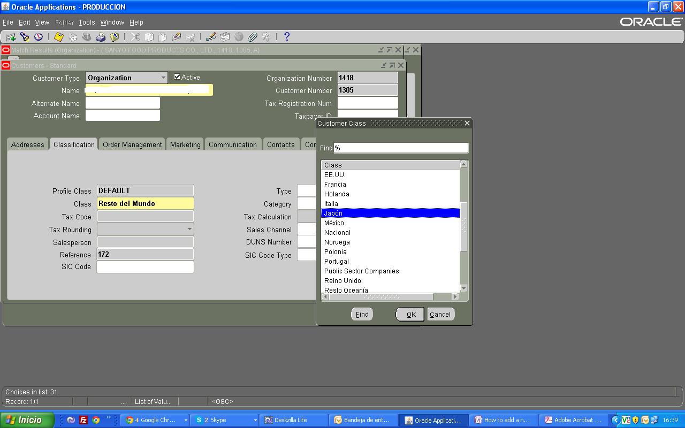Expand the Tax Rounding dropdown
Viewport: 685px width, 428px height.
click(x=189, y=229)
